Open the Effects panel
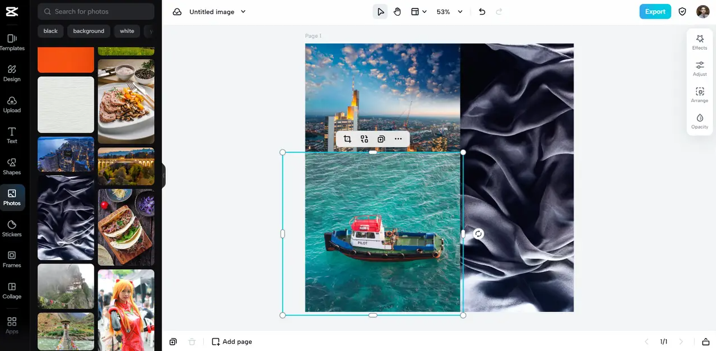Viewport: 716px width, 351px height. 700,42
